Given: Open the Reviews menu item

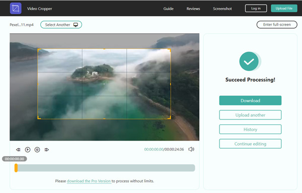Looking at the screenshot, I should (193, 9).
